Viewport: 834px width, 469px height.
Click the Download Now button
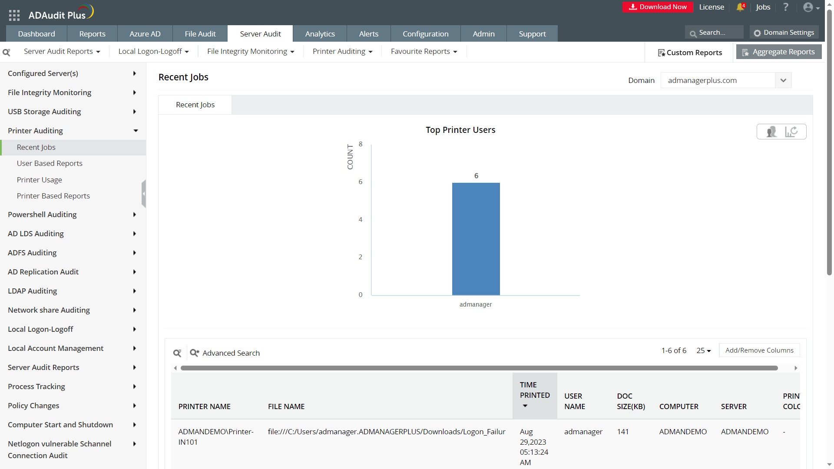(658, 7)
